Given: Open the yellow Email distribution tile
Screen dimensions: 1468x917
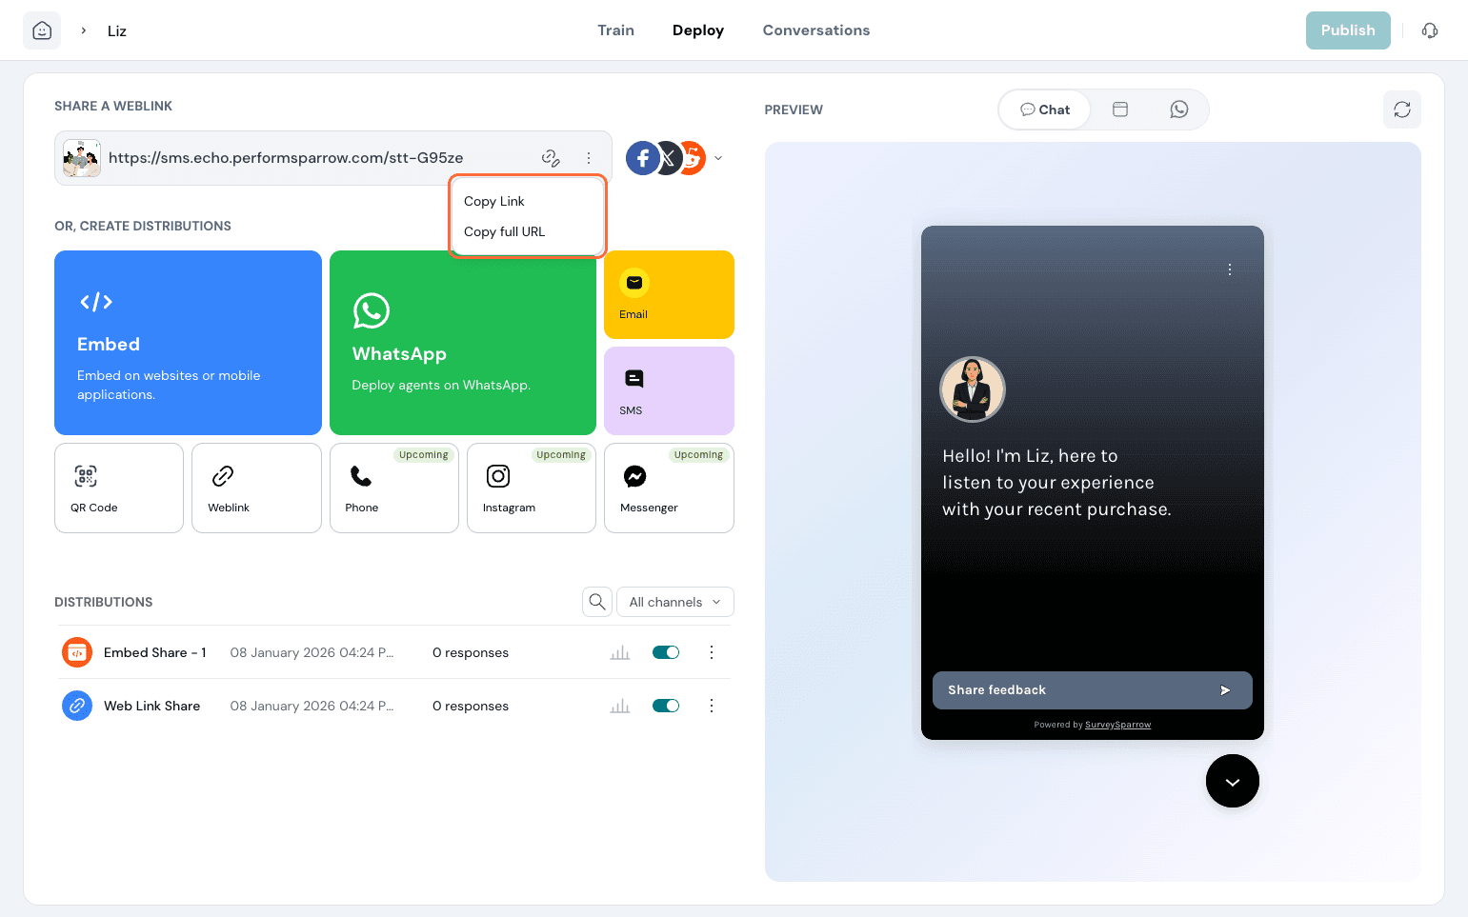Looking at the screenshot, I should [x=669, y=294].
